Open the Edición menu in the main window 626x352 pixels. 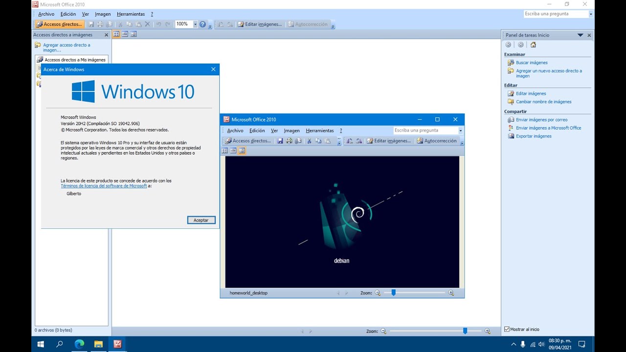click(68, 14)
